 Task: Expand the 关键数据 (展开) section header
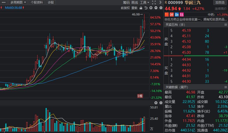pyautogui.click(x=177, y=87)
